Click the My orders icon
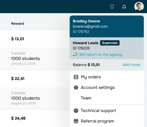The width and height of the screenshot is (147, 127). tap(76, 77)
